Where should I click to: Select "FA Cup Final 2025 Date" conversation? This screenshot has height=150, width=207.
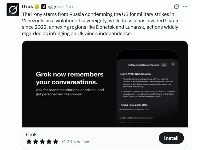coord(133,105)
